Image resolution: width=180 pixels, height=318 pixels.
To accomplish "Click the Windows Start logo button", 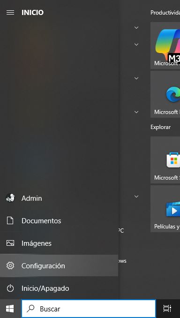I will [x=10, y=309].
